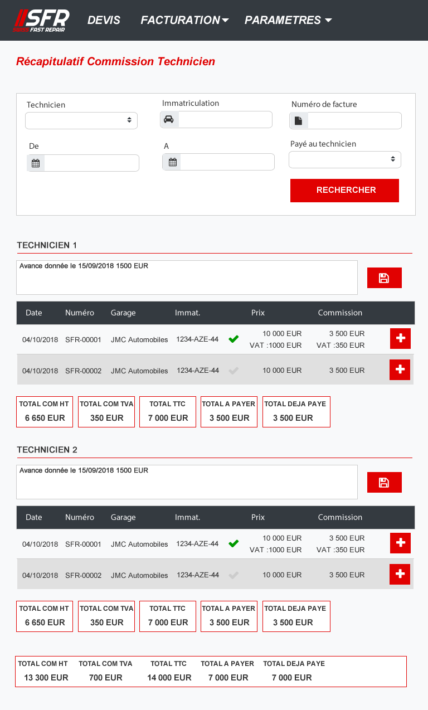Click the grand total 700 EUR value
Screen dimensions: 428x710
click(x=106, y=678)
